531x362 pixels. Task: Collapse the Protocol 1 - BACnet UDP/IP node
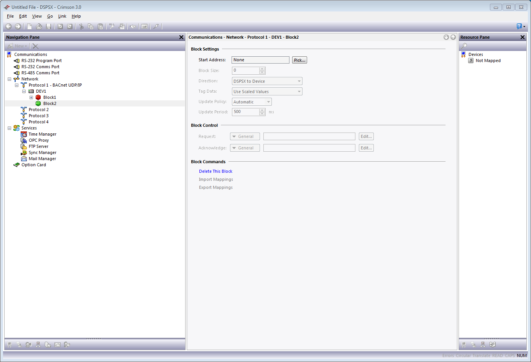17,85
